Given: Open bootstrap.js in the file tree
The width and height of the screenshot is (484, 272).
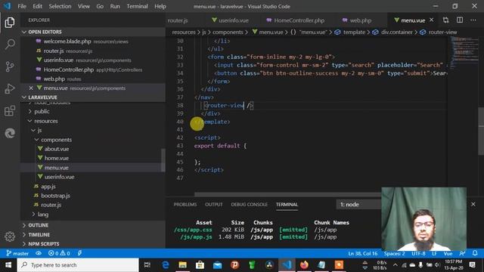Looking at the screenshot, I should point(55,196).
